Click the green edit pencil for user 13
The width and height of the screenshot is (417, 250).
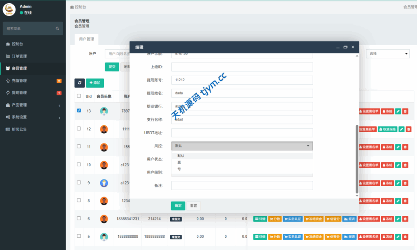click(398, 111)
